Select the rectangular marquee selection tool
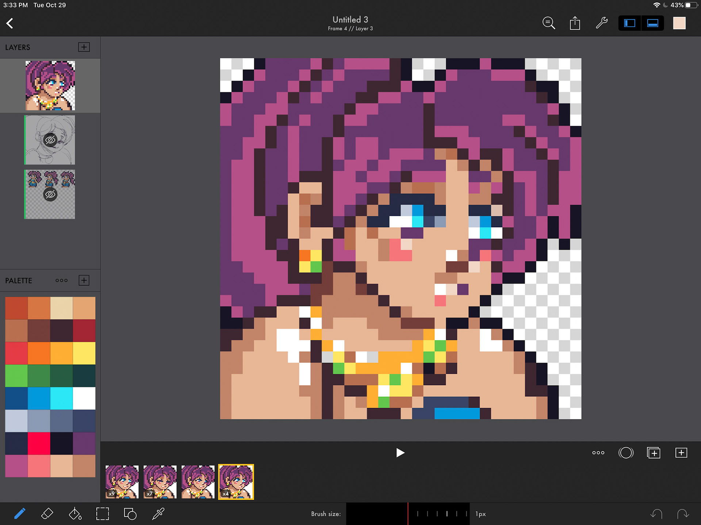The height and width of the screenshot is (525, 701). click(x=103, y=514)
